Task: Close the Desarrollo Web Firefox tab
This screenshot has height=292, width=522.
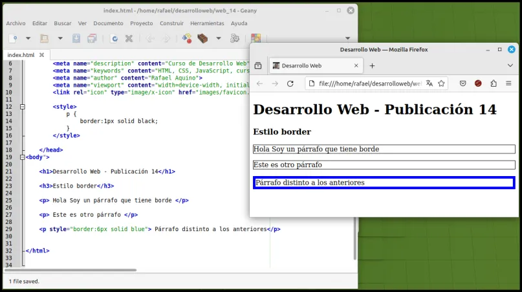Action: pyautogui.click(x=356, y=65)
